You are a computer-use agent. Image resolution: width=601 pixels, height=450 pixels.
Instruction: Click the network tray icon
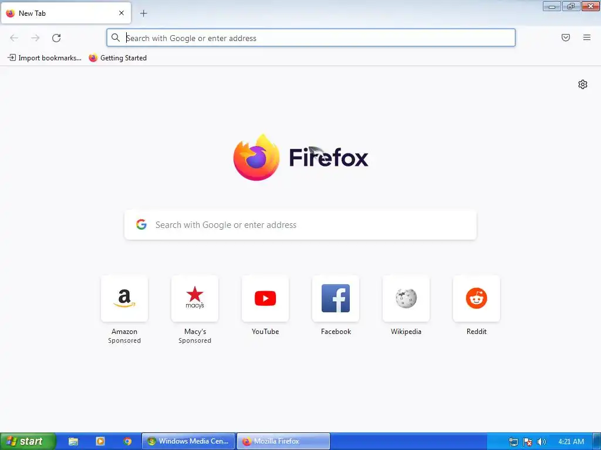click(513, 442)
